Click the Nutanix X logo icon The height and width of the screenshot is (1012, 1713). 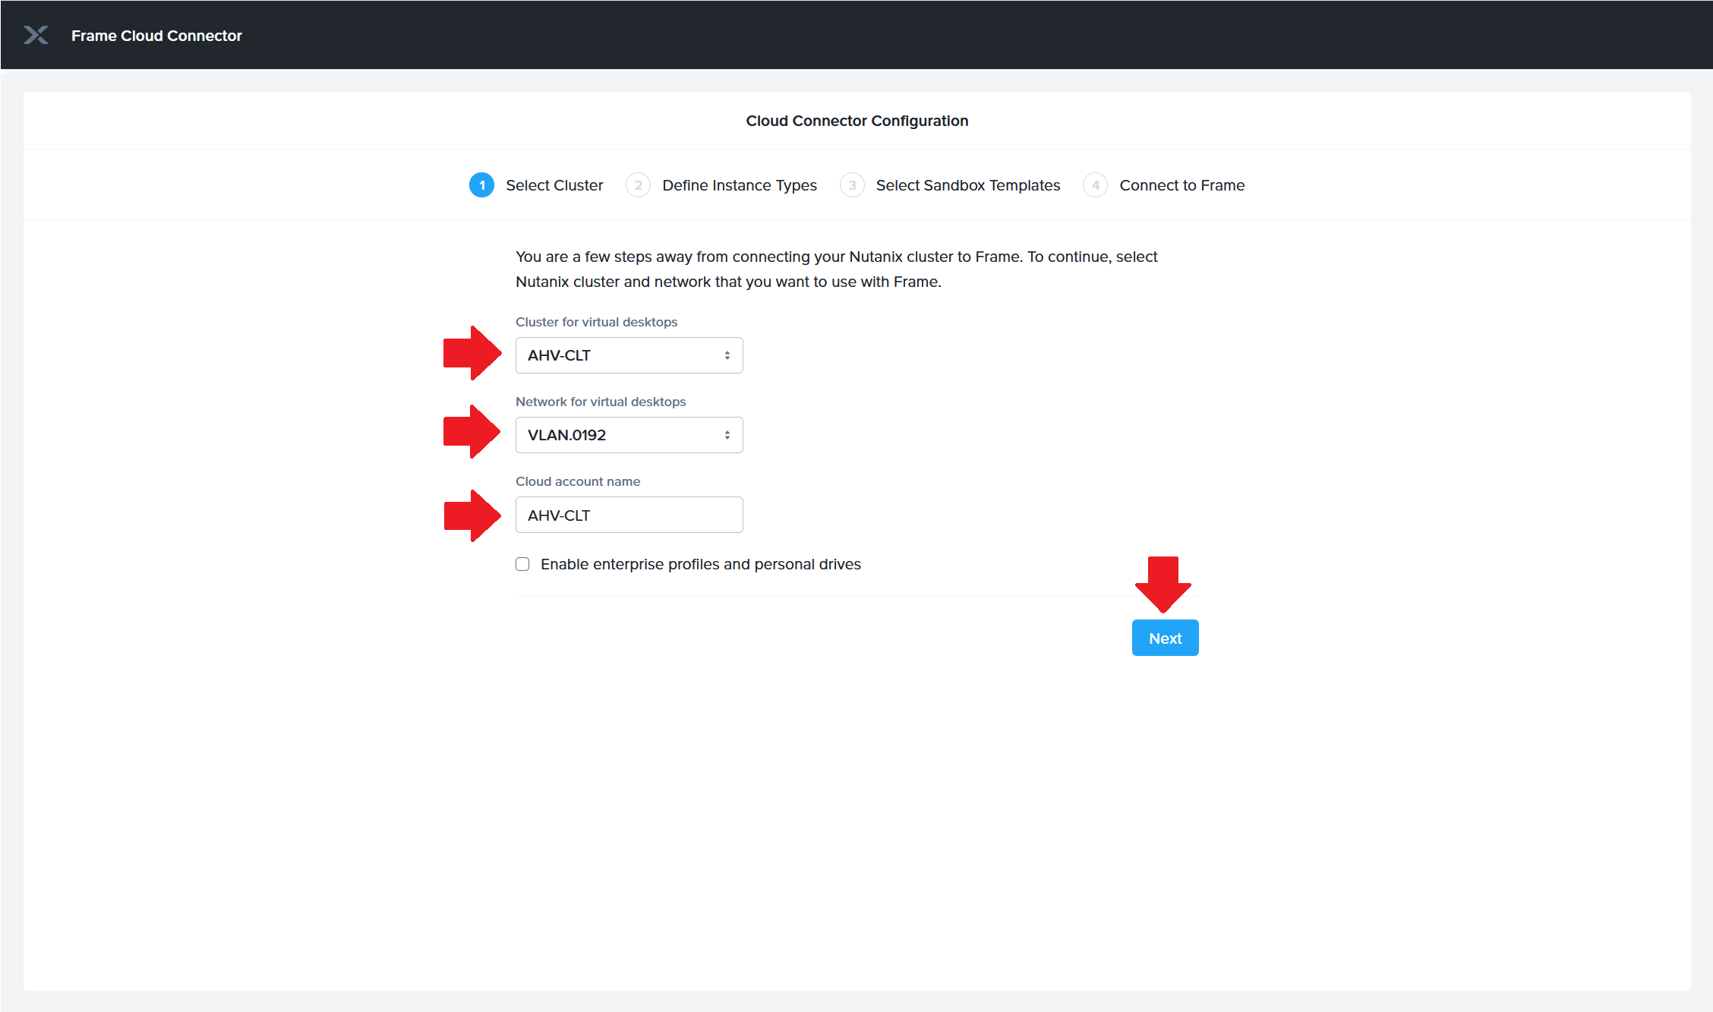pyautogui.click(x=36, y=35)
